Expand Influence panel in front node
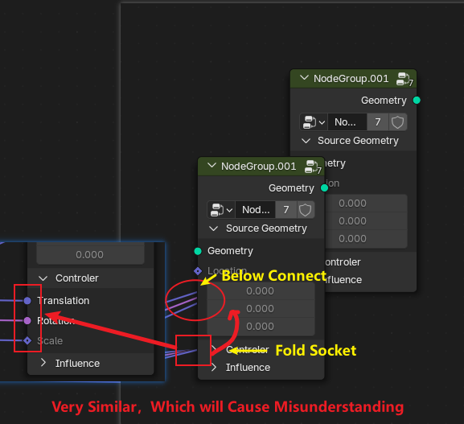The width and height of the screenshot is (464, 424). (214, 368)
